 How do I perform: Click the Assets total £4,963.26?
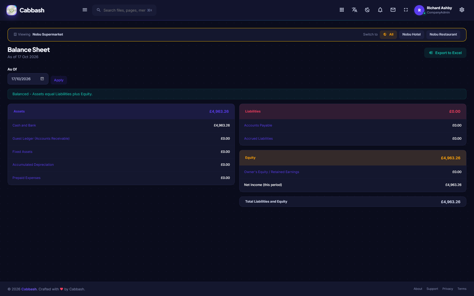tap(219, 111)
